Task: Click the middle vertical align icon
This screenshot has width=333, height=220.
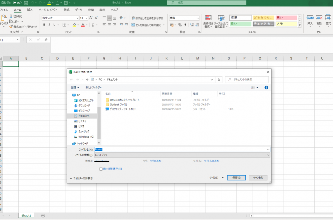Action: pyautogui.click(x=109, y=18)
